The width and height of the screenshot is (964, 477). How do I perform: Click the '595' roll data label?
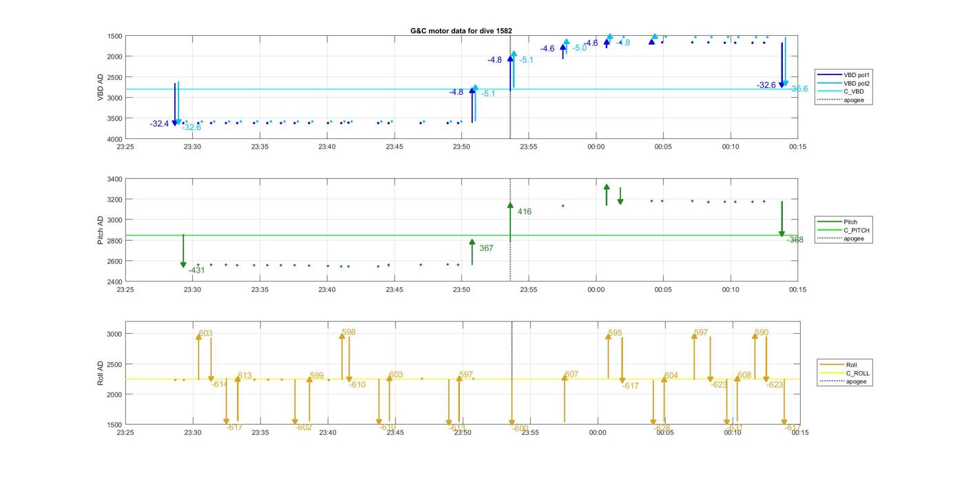[615, 333]
